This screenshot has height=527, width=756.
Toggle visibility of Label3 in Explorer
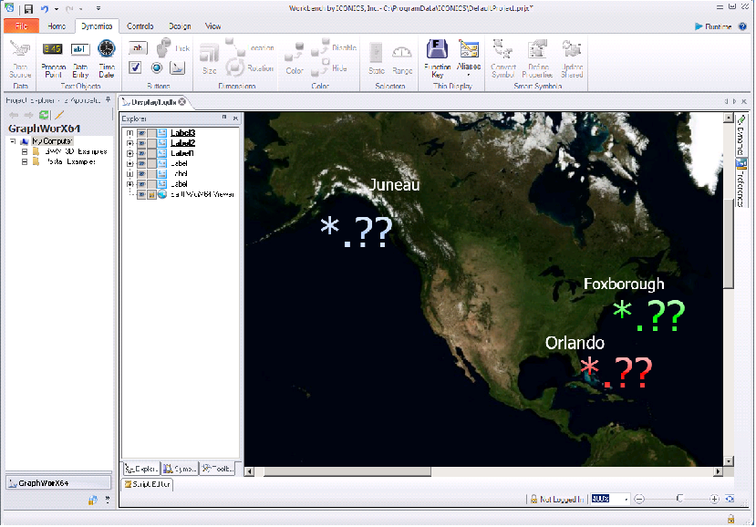pos(141,133)
